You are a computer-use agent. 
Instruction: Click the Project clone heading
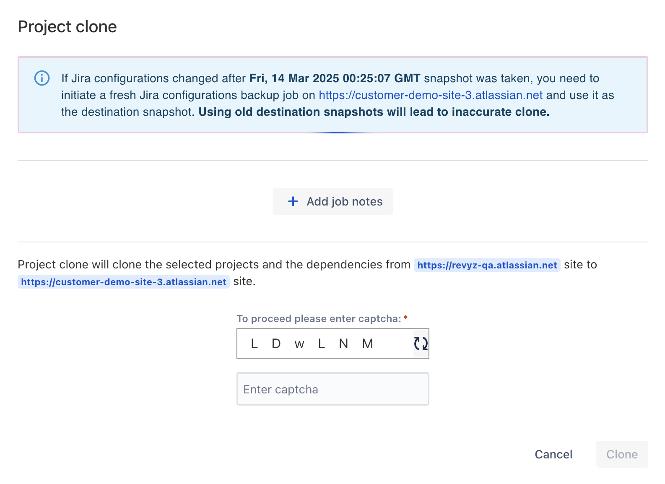click(68, 27)
